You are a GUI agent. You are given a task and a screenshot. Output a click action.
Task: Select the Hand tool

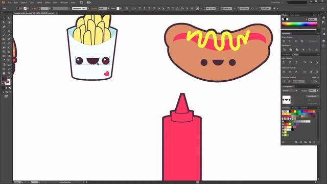click(x=4, y=73)
